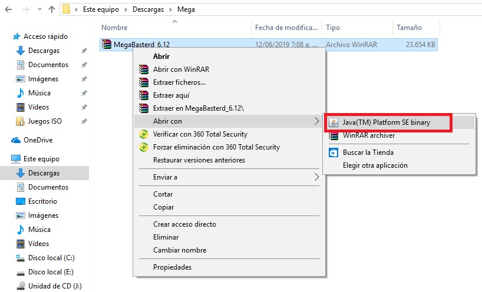Sort files by Tipo column
Image resolution: width=482 pixels, height=292 pixels.
point(332,28)
